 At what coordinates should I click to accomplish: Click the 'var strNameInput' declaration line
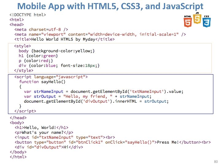click(x=104, y=92)
